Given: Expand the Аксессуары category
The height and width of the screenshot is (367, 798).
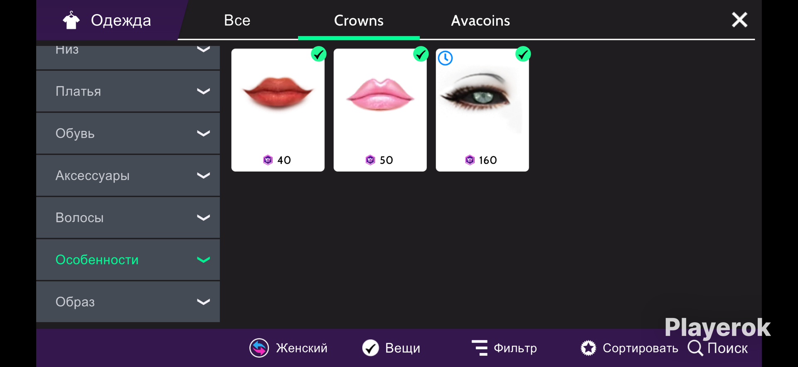Looking at the screenshot, I should click(128, 176).
